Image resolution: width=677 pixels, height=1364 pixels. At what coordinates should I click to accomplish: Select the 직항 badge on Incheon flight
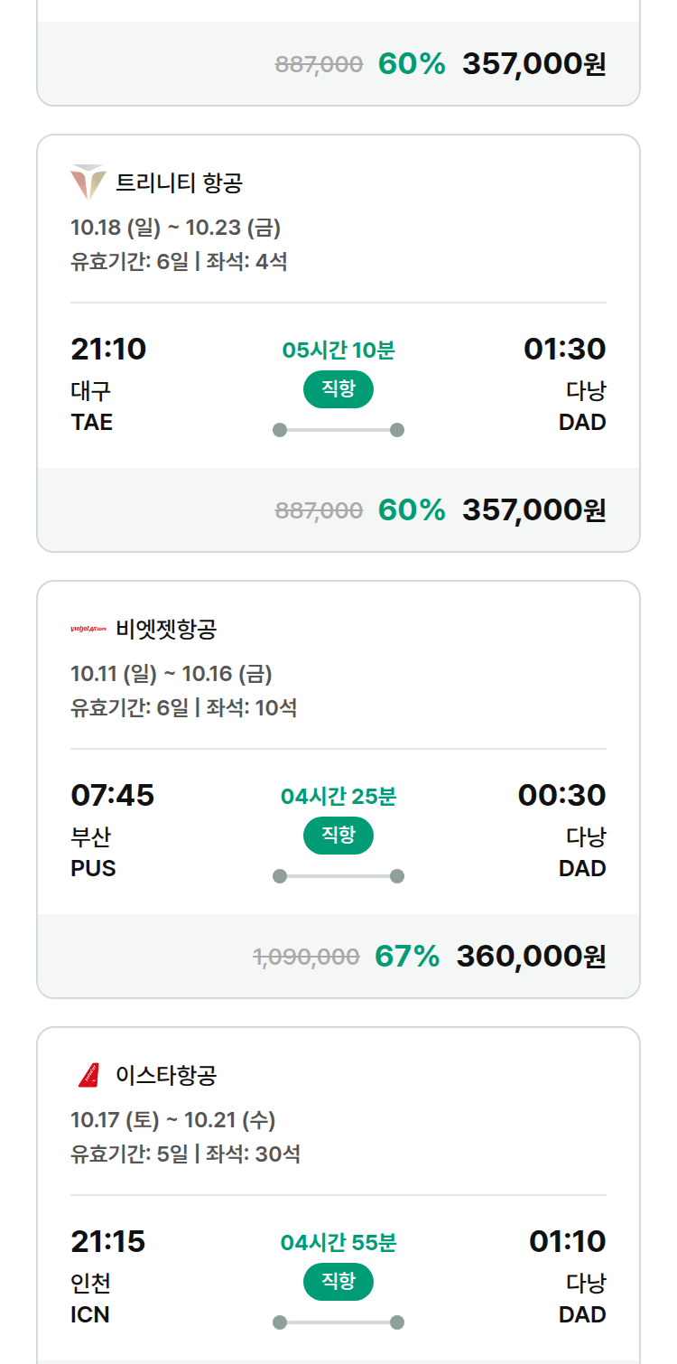point(338,1282)
